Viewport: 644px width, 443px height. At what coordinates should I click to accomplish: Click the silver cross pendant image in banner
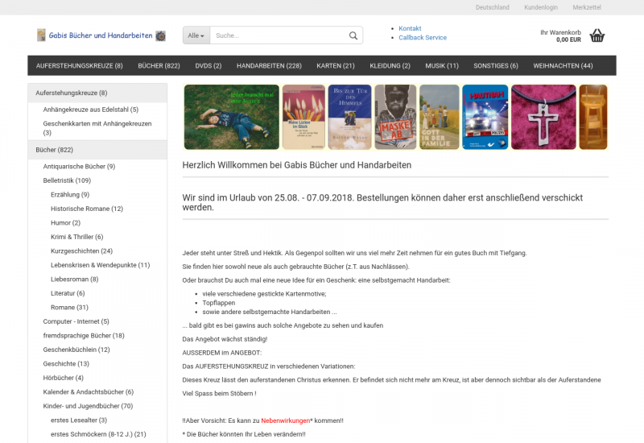tap(543, 117)
